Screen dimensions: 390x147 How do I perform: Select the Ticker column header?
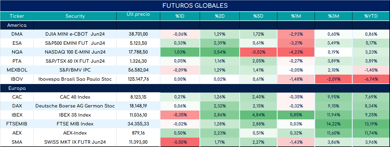pos(17,16)
